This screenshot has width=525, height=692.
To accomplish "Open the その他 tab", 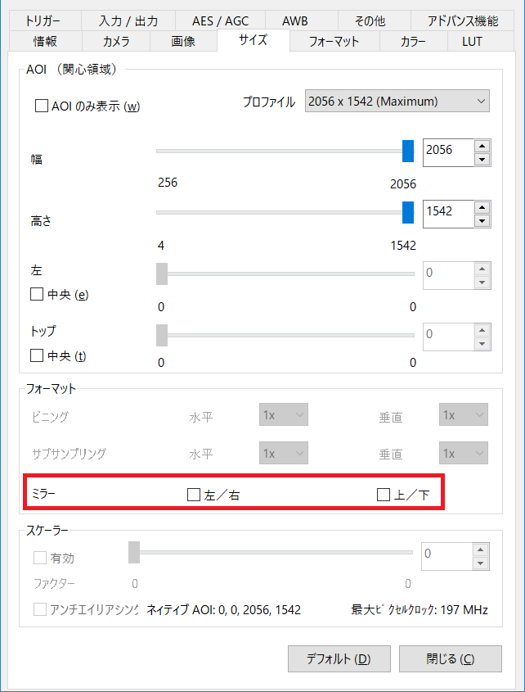I will (x=375, y=20).
